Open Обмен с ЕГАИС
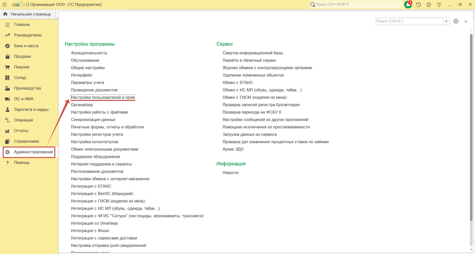The image size is (475, 254). coord(237,82)
